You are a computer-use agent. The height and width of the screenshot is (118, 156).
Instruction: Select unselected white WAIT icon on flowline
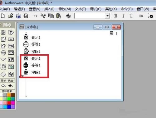coord(26,45)
